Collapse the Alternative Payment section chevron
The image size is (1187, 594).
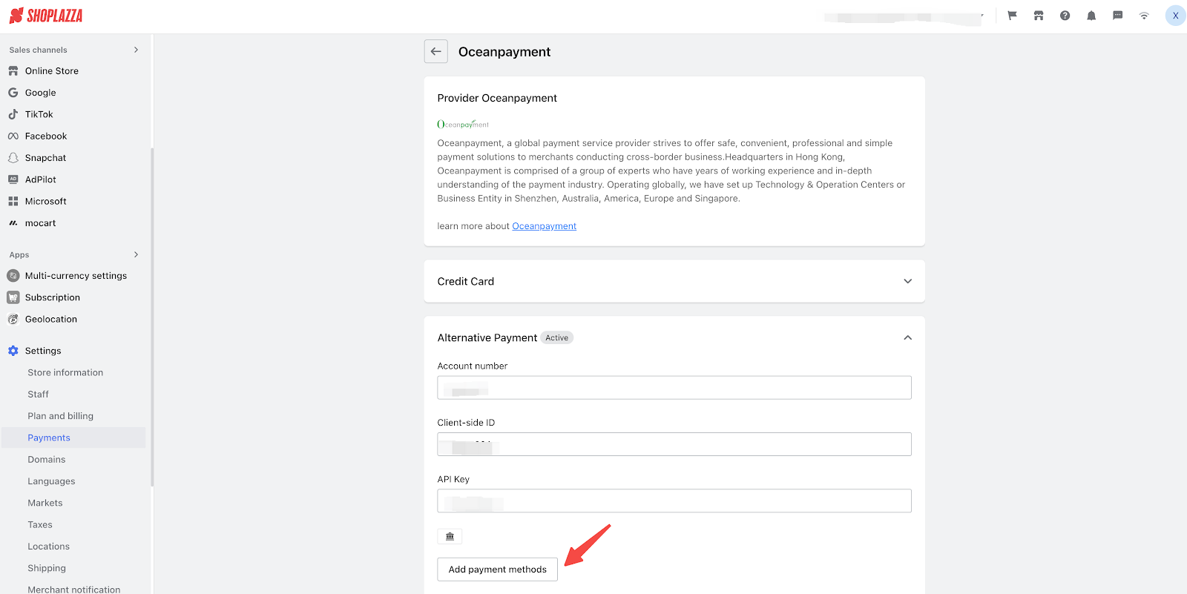[x=907, y=337]
